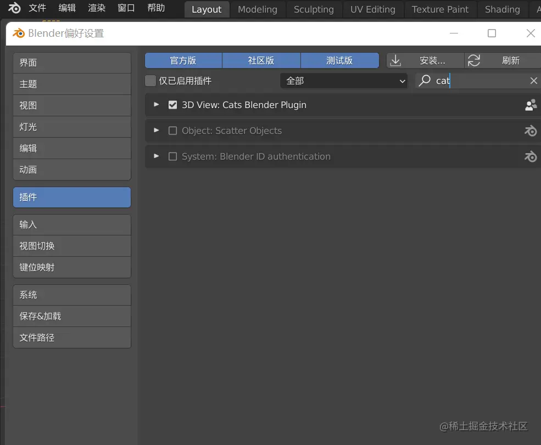
Task: Close the Blender Preferences window
Action: coord(531,33)
